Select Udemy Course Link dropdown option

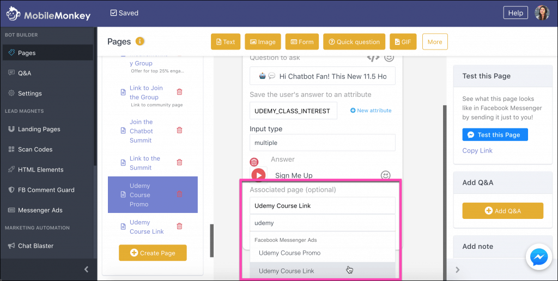tap(323, 271)
